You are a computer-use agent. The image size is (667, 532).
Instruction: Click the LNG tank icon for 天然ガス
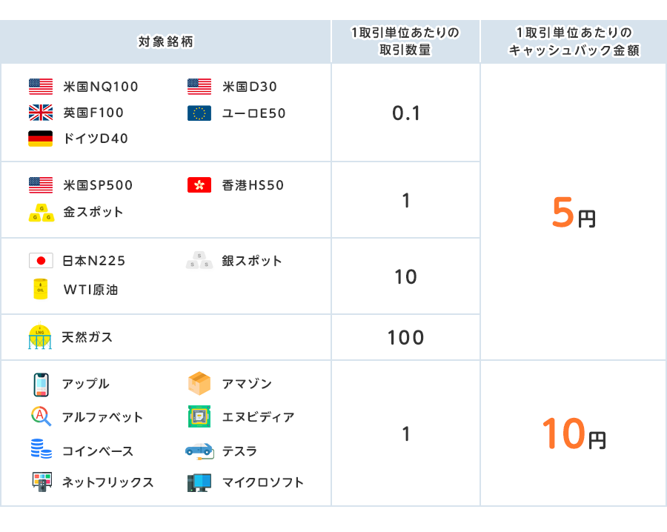pyautogui.click(x=41, y=336)
